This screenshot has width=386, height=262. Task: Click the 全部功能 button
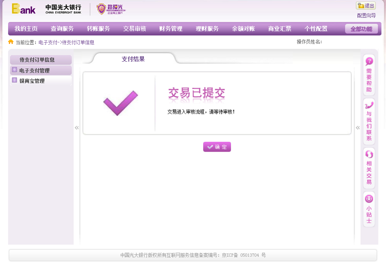pos(361,29)
